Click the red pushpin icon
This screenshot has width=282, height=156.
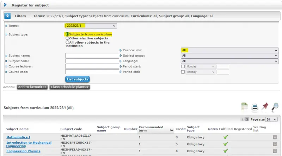(265, 106)
